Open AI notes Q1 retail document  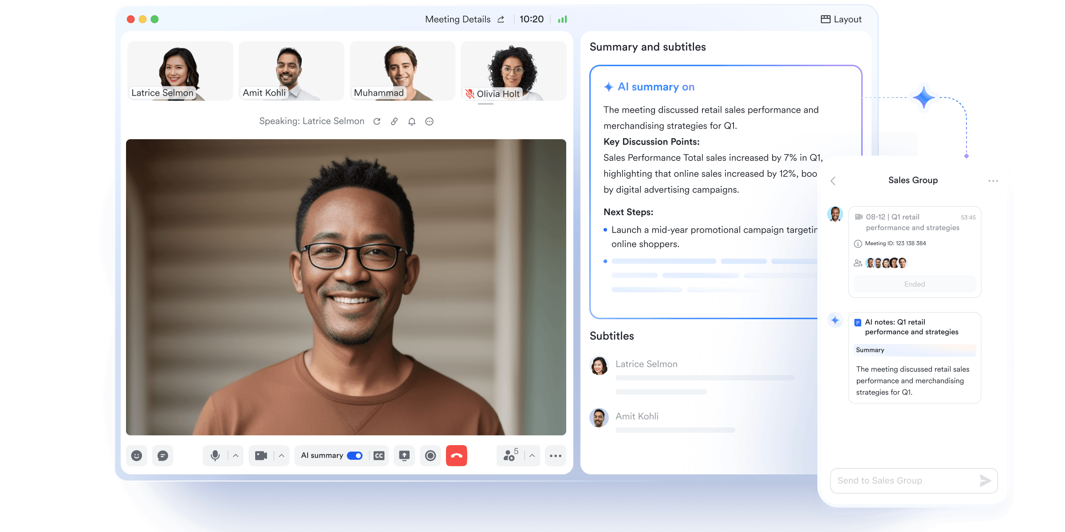[x=915, y=358]
